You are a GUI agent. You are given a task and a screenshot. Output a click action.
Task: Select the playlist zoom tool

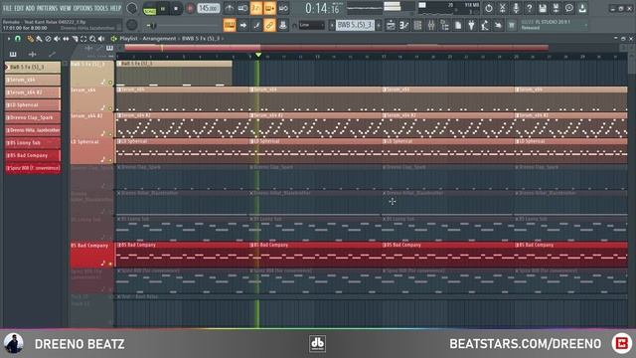[x=92, y=39]
